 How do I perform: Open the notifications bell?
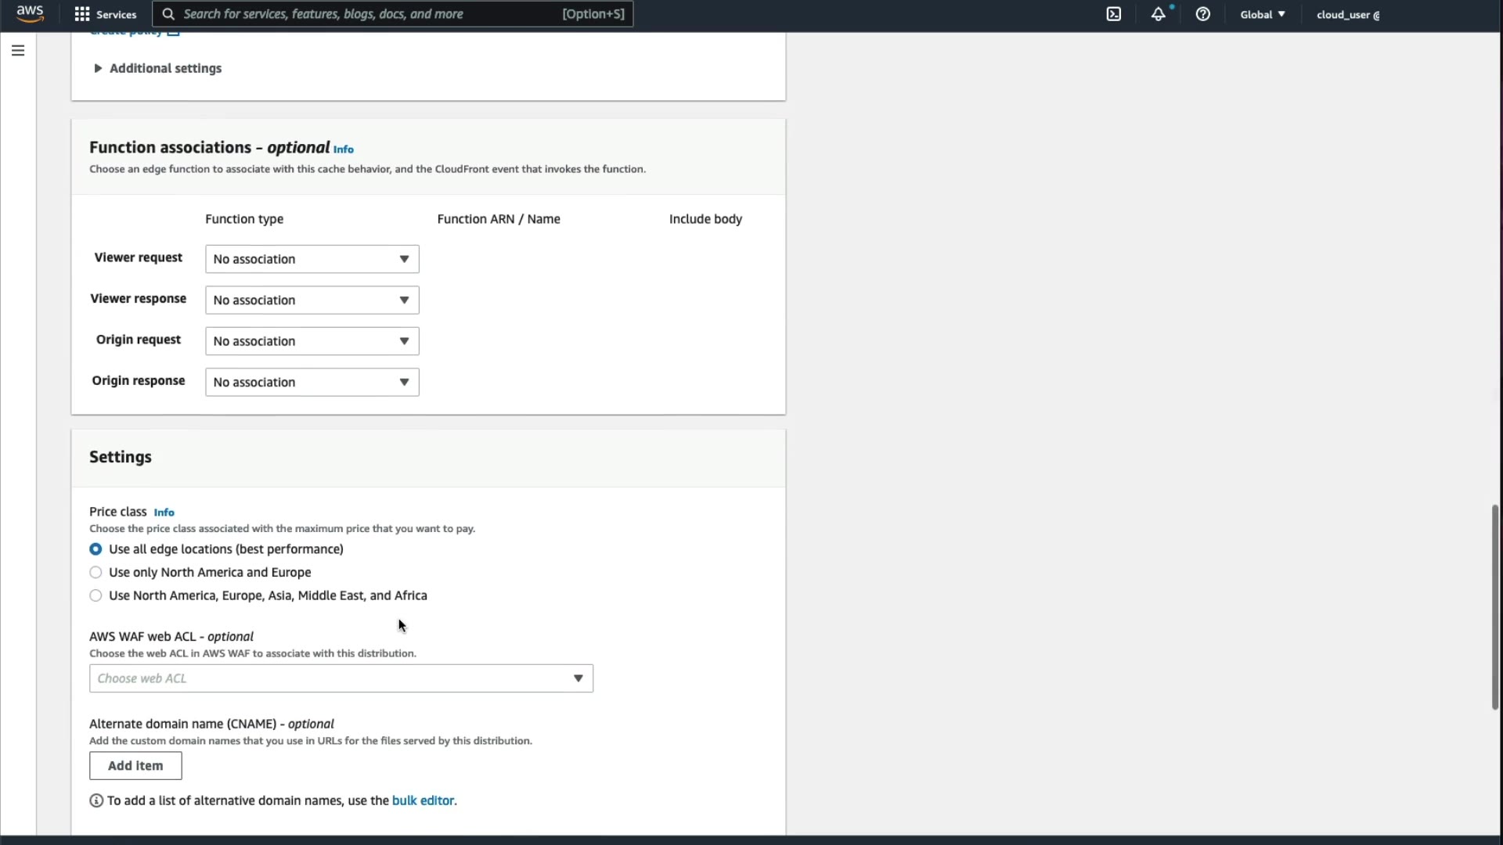click(x=1158, y=14)
